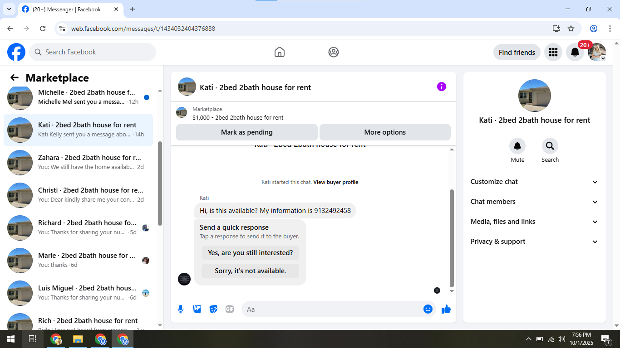The height and width of the screenshot is (348, 620).
Task: Go back using the Marketplace back arrow
Action: 15,77
